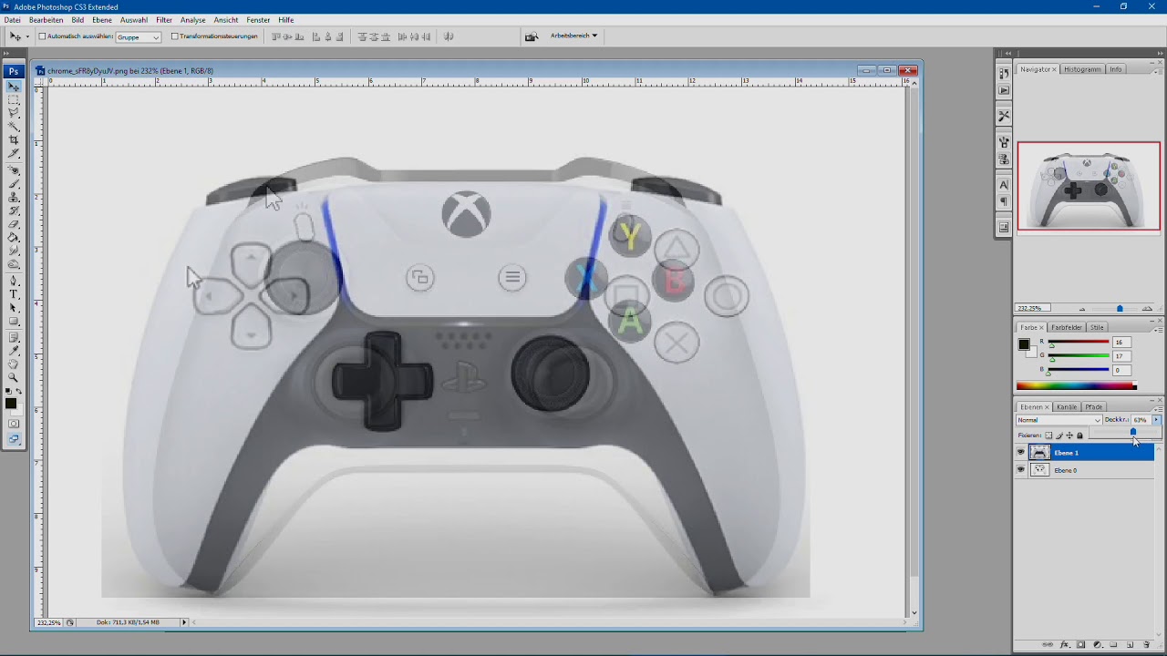Toggle lock image pixels brush icon
This screenshot has height=656, width=1167.
click(1059, 436)
